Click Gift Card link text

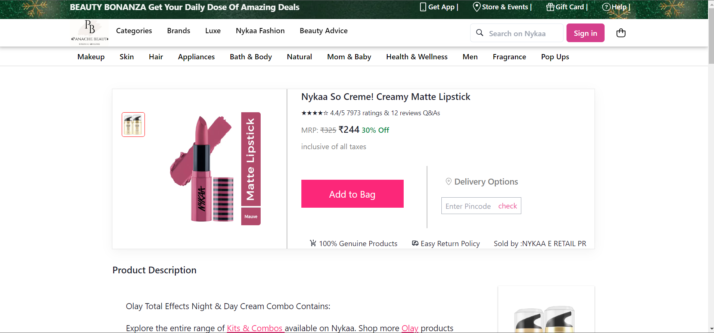click(x=570, y=7)
